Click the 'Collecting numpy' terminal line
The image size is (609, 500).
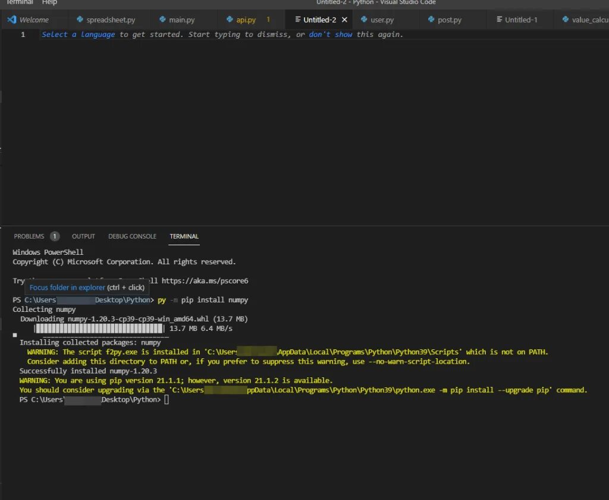[44, 310]
